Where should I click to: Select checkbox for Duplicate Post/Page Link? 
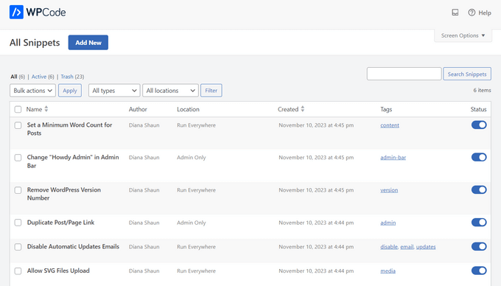point(18,223)
